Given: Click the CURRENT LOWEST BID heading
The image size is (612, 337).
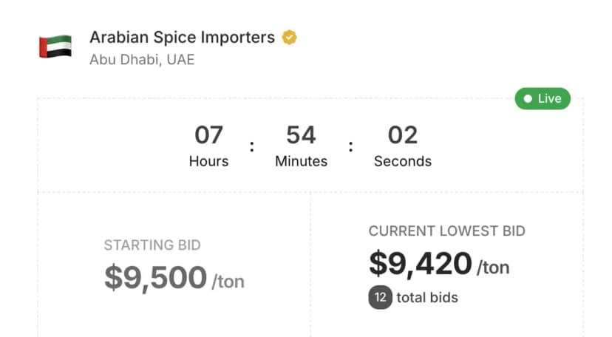Looking at the screenshot, I should click(447, 231).
